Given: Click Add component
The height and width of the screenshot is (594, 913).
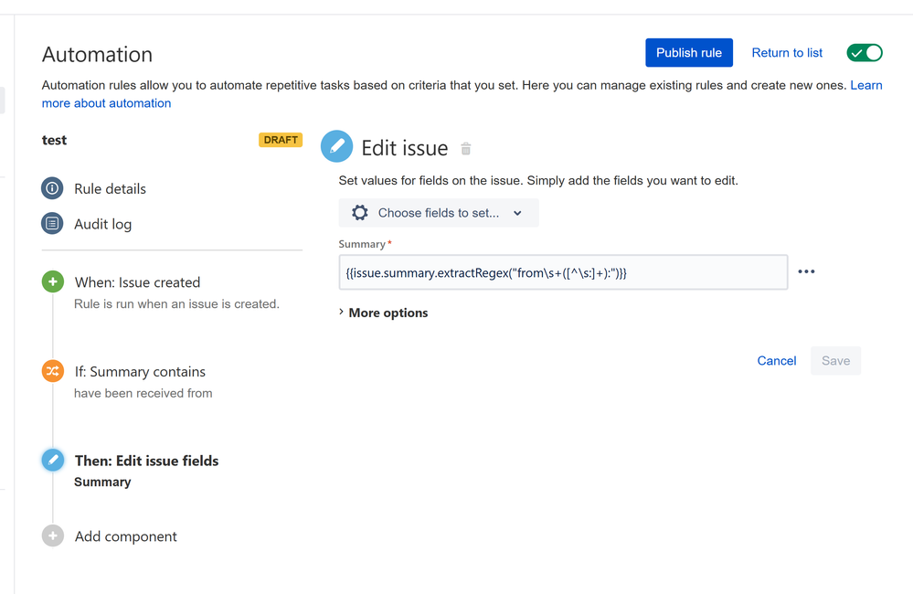Looking at the screenshot, I should point(126,536).
